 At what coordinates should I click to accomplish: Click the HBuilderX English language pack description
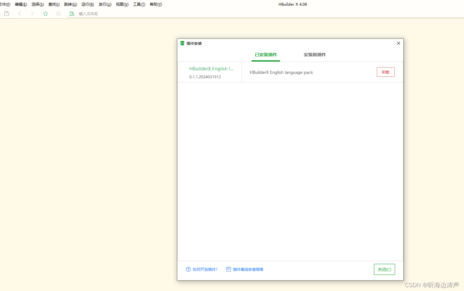281,72
